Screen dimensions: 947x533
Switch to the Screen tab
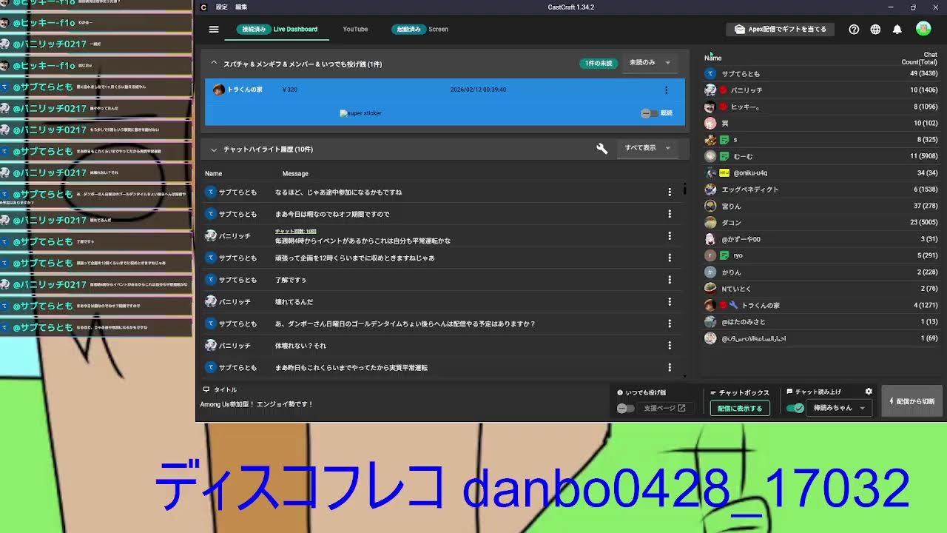[x=421, y=30]
